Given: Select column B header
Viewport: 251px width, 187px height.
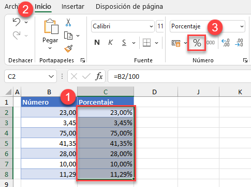Looking at the screenshot, I should pos(49,92).
